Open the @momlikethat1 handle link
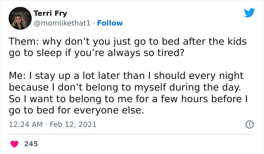This screenshot has width=264, height=154. (62, 23)
